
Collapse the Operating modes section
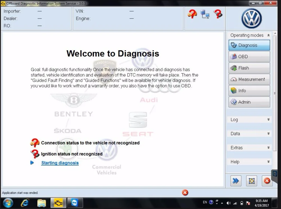pyautogui.click(x=268, y=35)
